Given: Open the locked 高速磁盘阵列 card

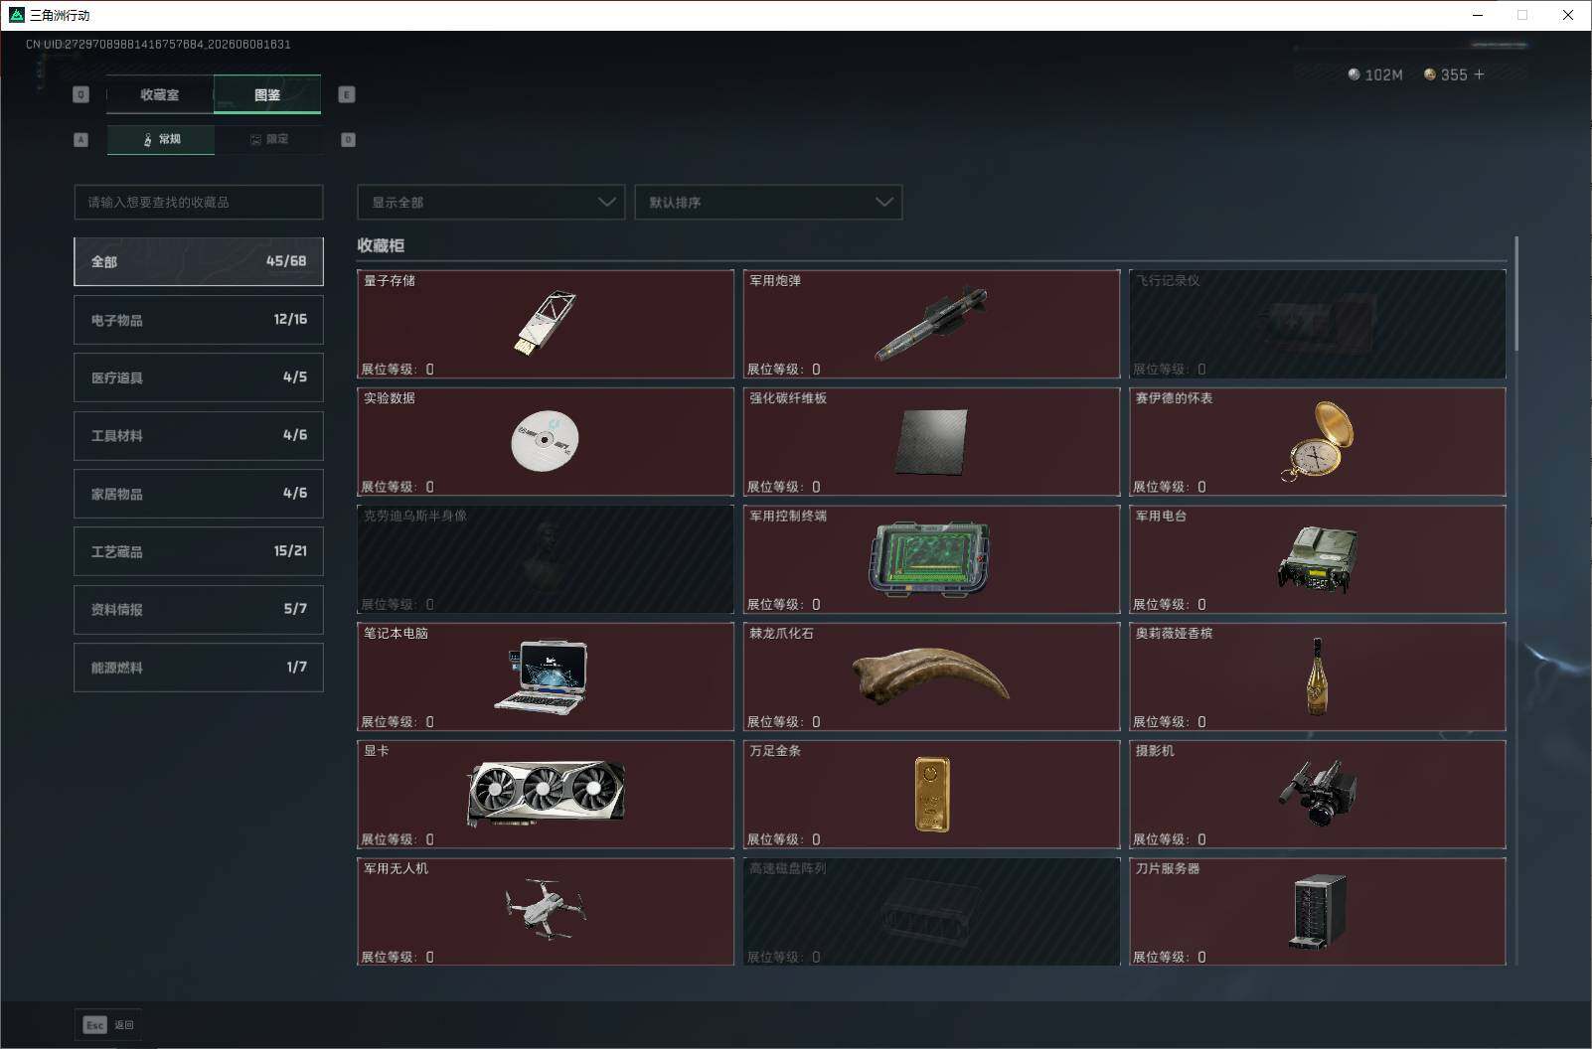Looking at the screenshot, I should coord(931,912).
